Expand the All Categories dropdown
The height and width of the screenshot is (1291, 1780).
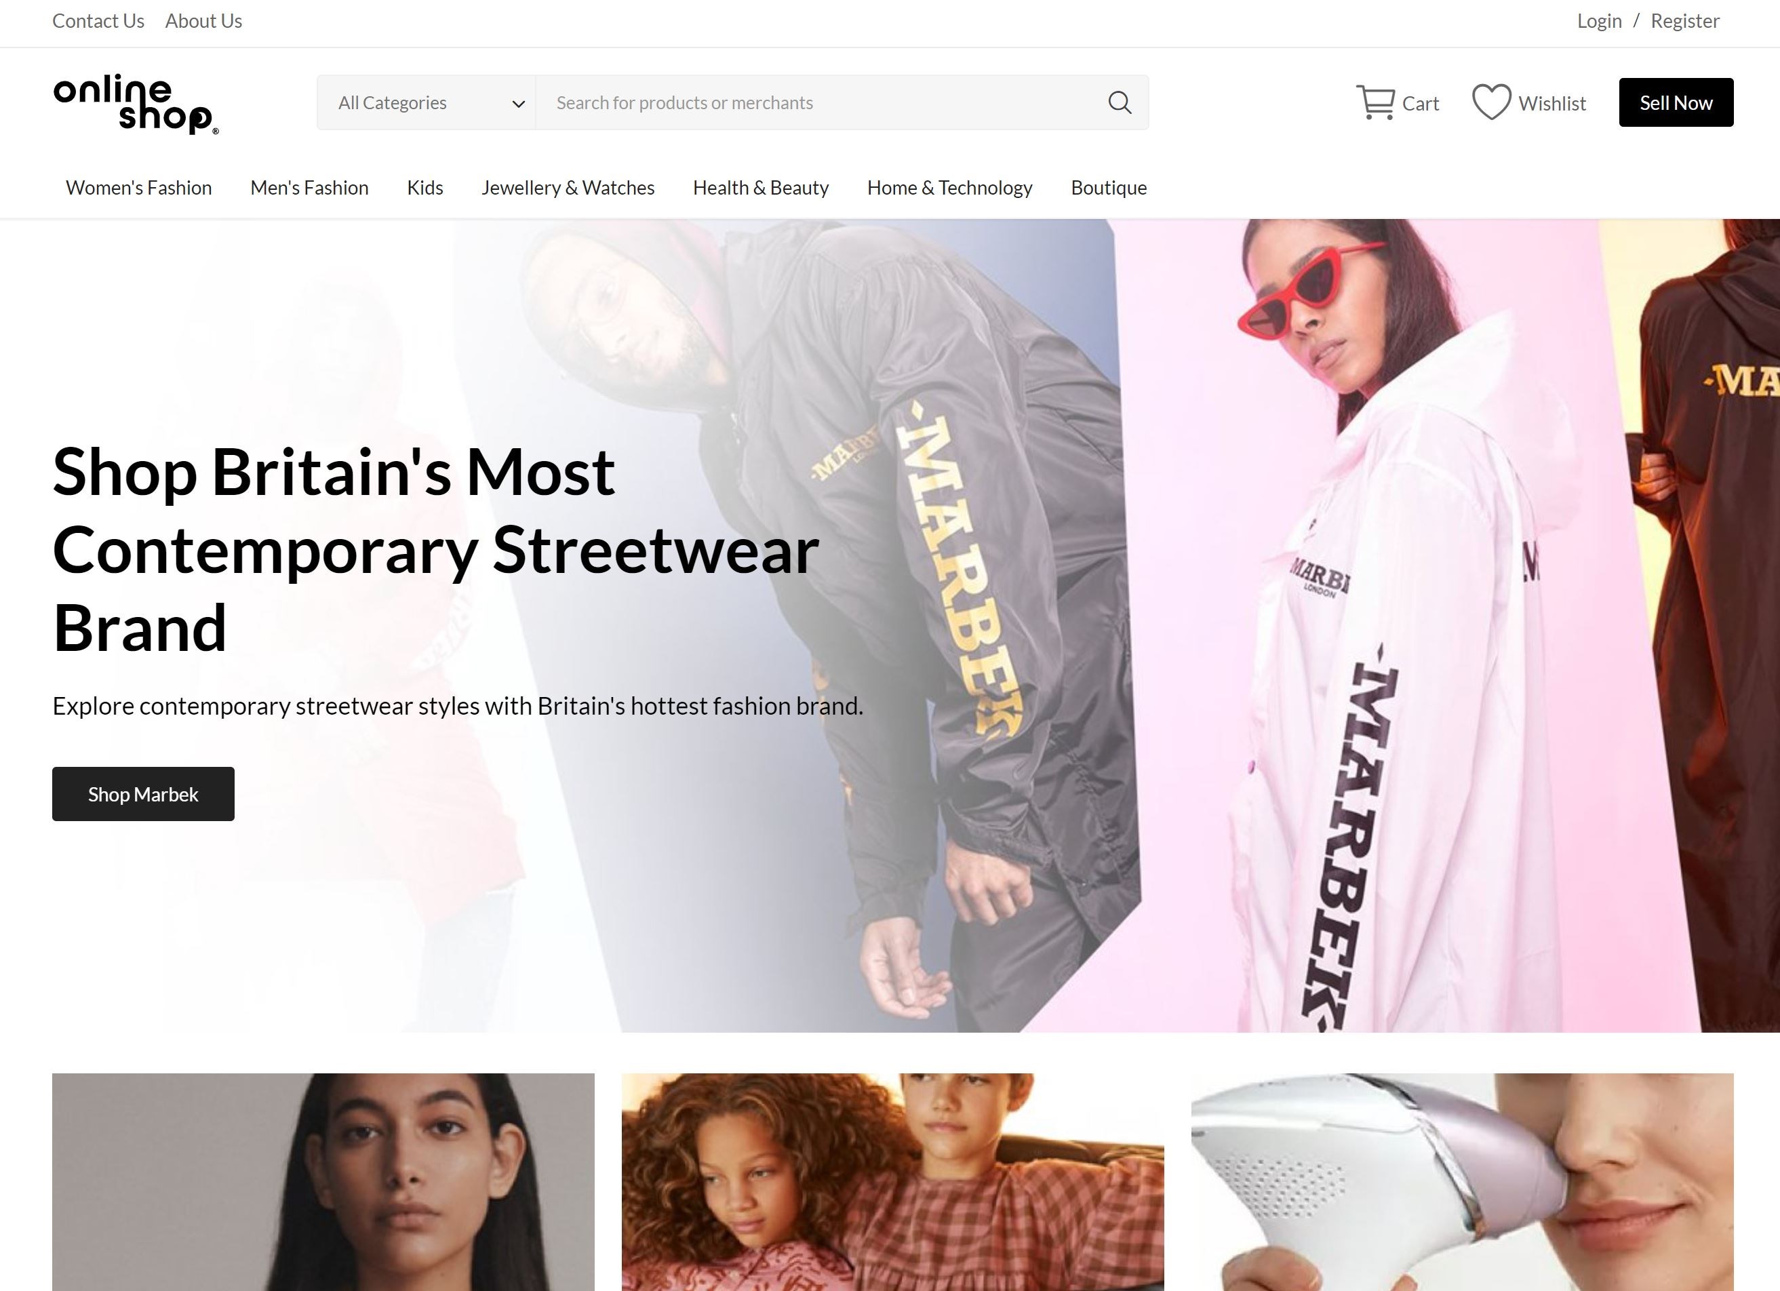point(426,103)
